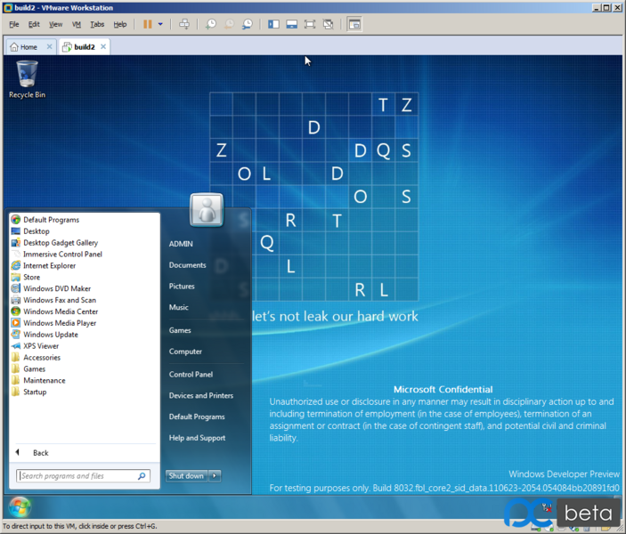Image resolution: width=626 pixels, height=534 pixels.
Task: Toggle the VMware library sidebar
Action: (x=273, y=24)
